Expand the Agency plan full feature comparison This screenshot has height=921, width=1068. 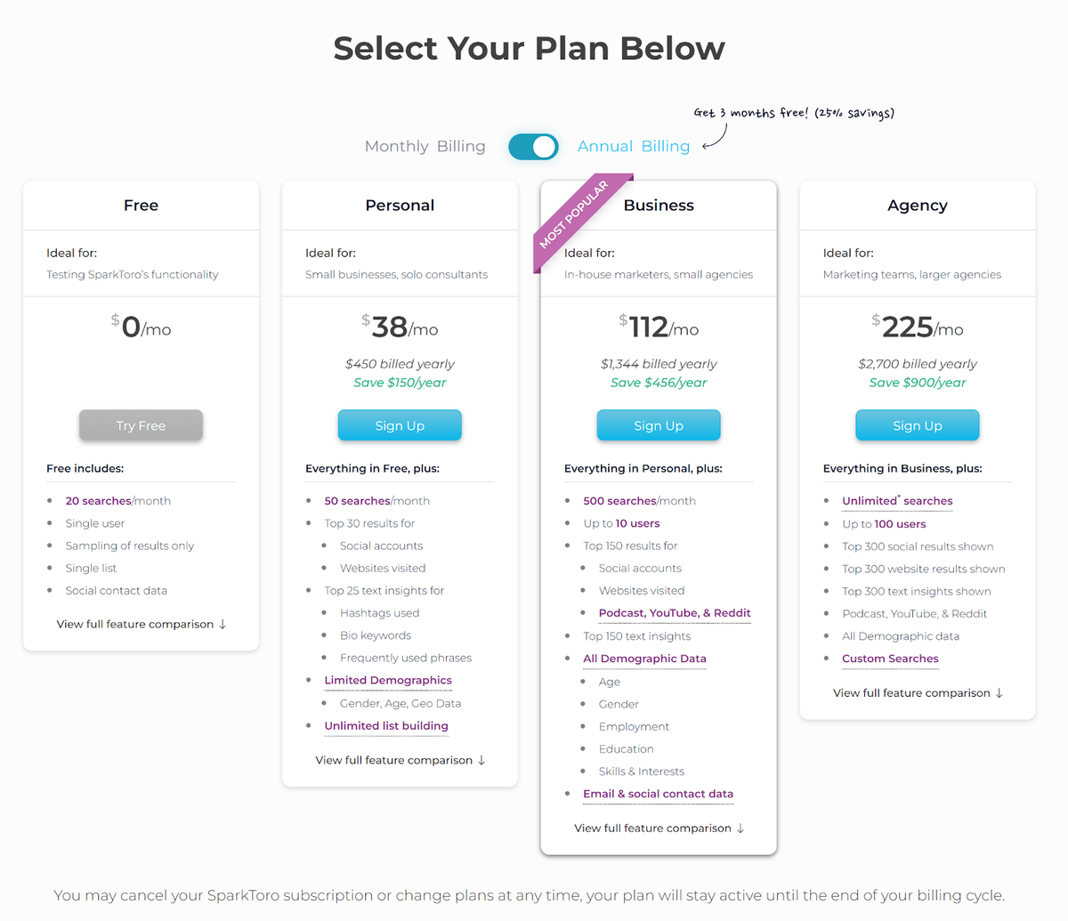(917, 692)
